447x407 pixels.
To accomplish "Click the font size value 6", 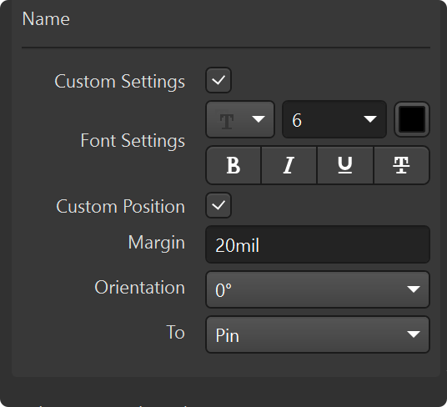I will (297, 120).
